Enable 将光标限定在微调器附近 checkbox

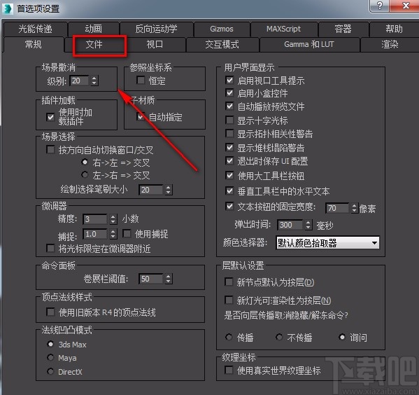[50, 248]
